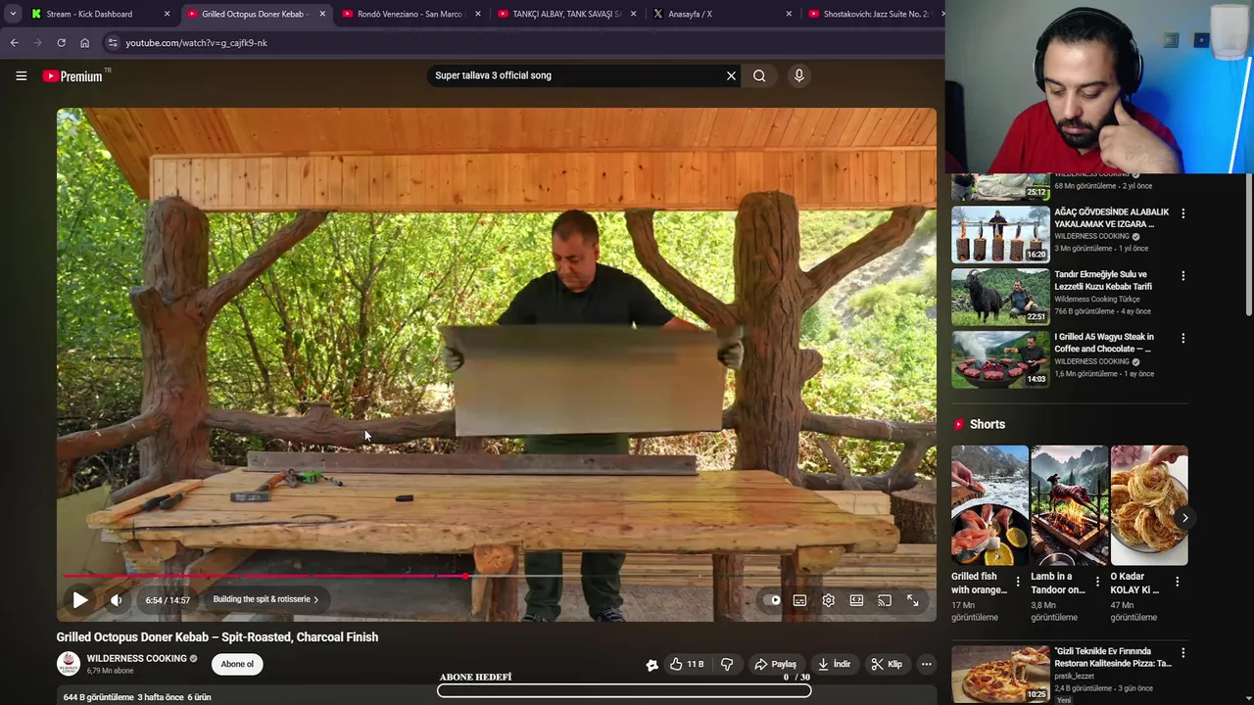Run the search with magnifier icon
Screen dimensions: 1254x705
(x=759, y=75)
